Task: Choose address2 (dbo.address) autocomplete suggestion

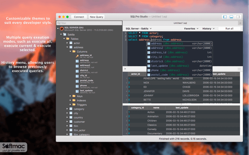Action: click(180, 48)
